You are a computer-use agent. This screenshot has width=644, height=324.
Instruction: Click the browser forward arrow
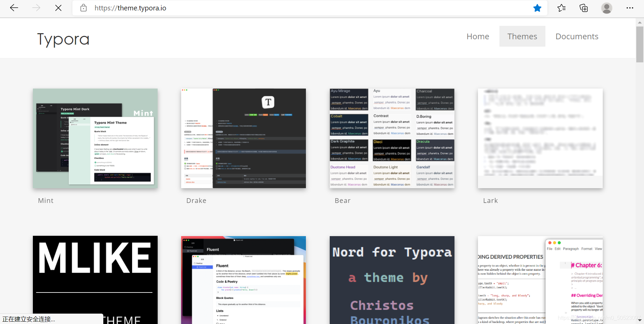click(36, 8)
